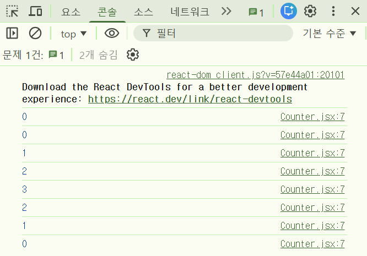
Task: Switch to the 요소 tab
Action: [x=71, y=12]
